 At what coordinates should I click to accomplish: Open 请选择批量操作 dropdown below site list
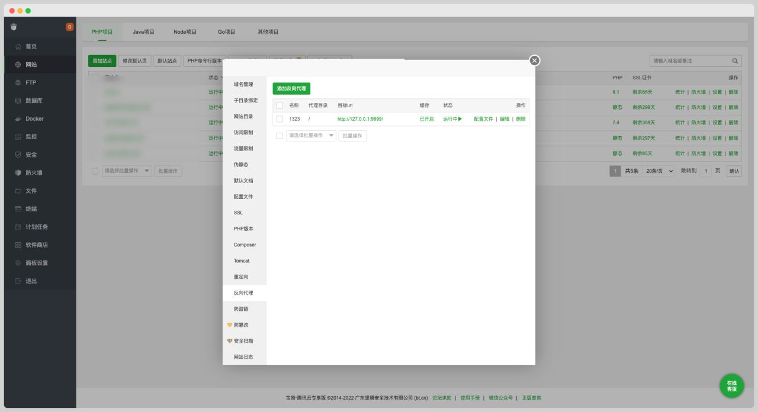click(127, 170)
